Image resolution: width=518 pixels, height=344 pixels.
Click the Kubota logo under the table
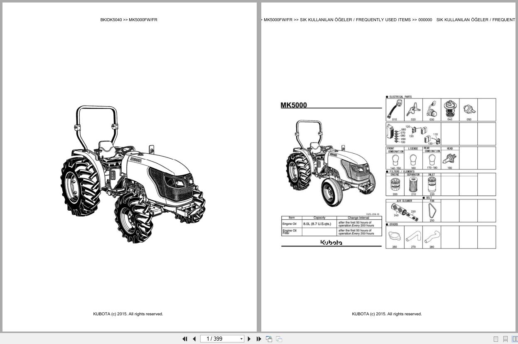click(331, 243)
